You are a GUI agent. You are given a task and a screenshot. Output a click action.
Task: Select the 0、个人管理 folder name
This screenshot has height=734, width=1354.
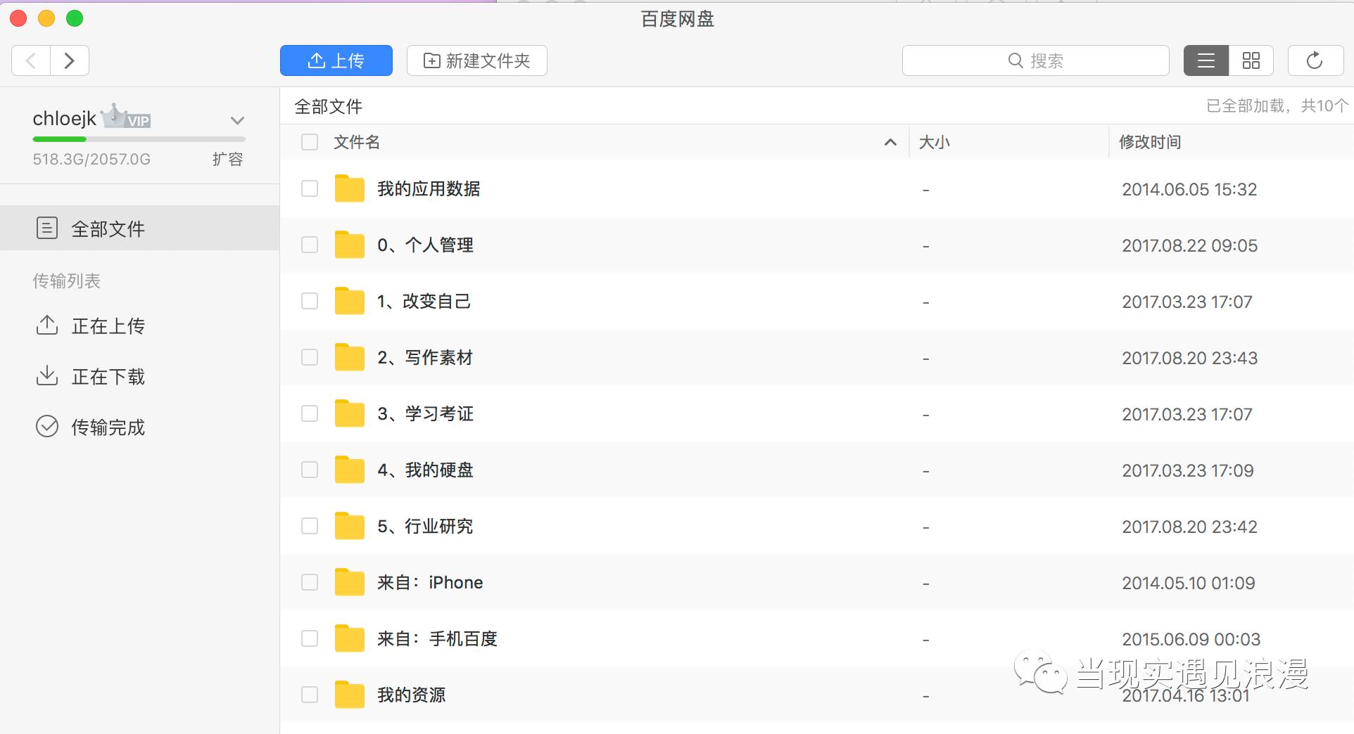(425, 245)
